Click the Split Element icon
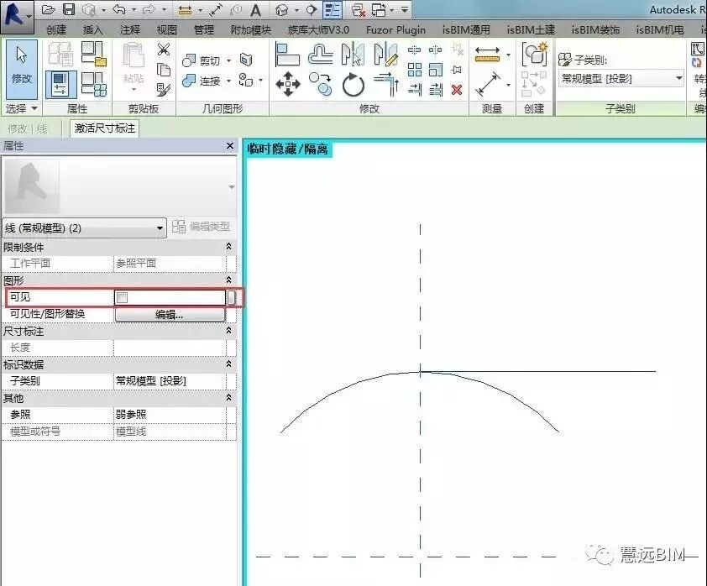 (414, 50)
